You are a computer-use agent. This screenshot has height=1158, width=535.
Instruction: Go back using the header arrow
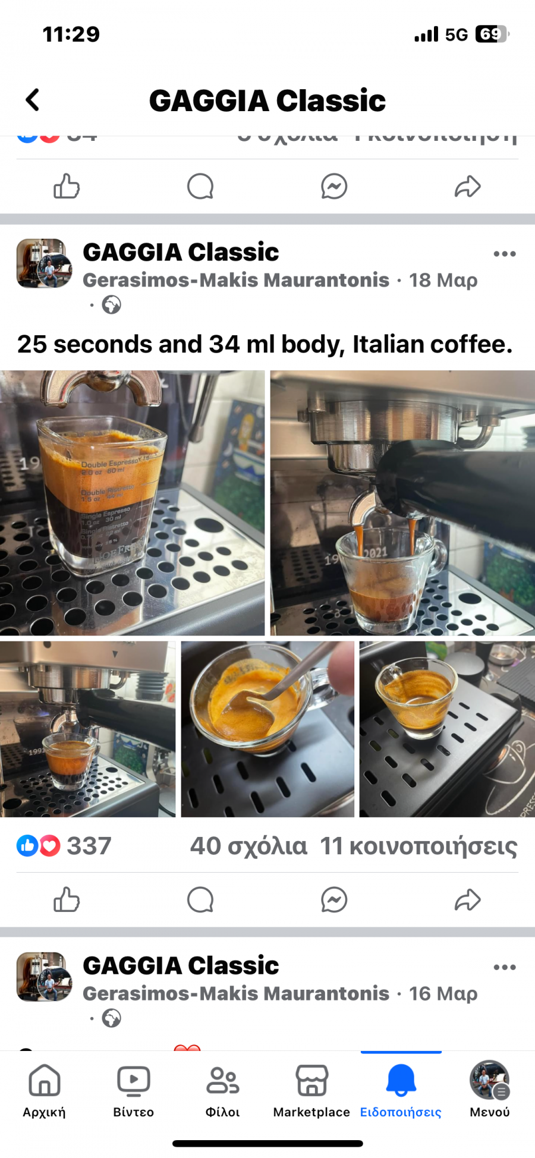click(x=33, y=100)
